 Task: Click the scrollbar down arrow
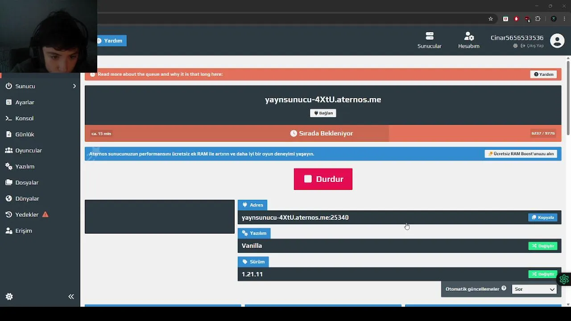(x=568, y=305)
